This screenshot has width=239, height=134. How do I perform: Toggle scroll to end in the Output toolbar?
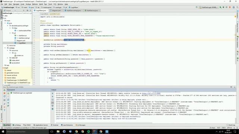point(53,103)
